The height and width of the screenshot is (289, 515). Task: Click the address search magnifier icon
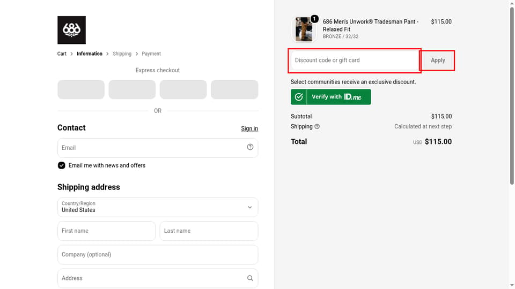pyautogui.click(x=250, y=278)
